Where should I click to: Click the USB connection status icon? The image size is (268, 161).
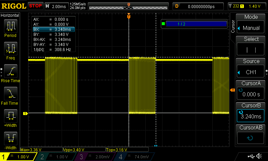click(x=251, y=156)
